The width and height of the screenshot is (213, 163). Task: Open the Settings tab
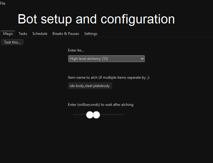[91, 34]
